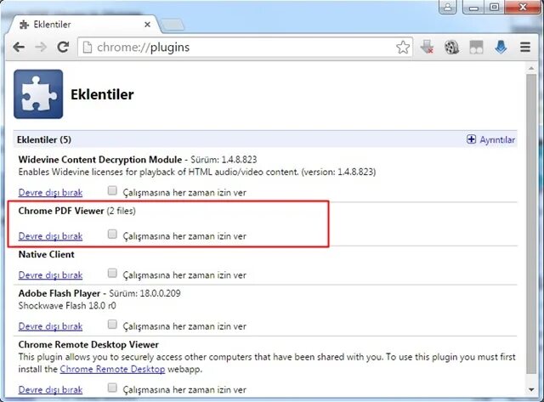This screenshot has width=544, height=402.
Task: Click the scrollbar up arrow
Action: tap(531, 68)
